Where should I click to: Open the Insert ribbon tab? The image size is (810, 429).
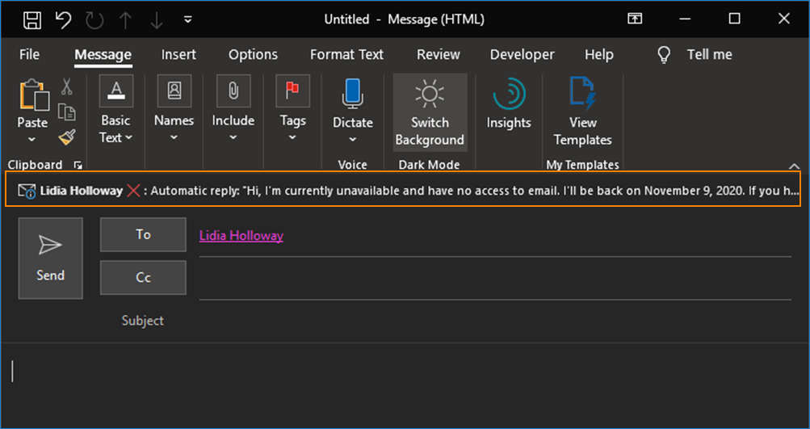(178, 54)
